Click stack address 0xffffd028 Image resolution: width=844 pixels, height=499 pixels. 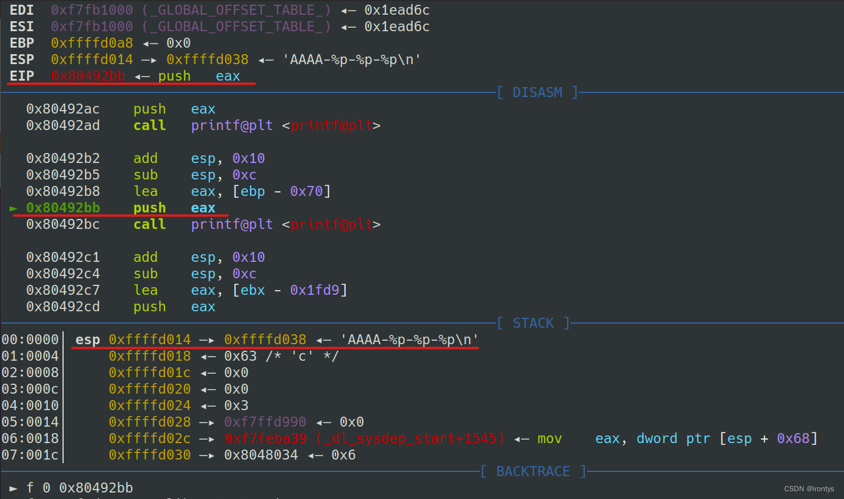point(150,422)
